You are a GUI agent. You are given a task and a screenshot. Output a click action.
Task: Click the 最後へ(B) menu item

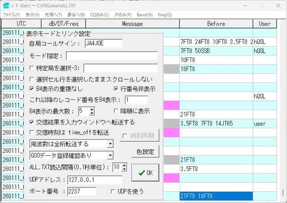pyautogui.click(x=76, y=15)
